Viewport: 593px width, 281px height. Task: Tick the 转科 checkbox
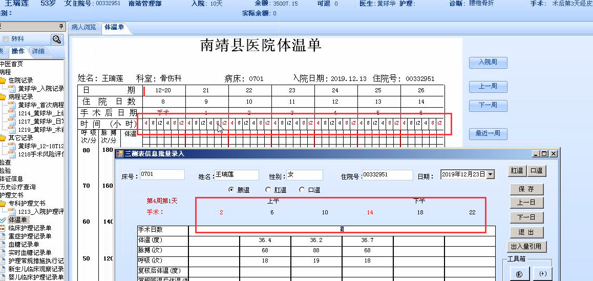(6, 39)
